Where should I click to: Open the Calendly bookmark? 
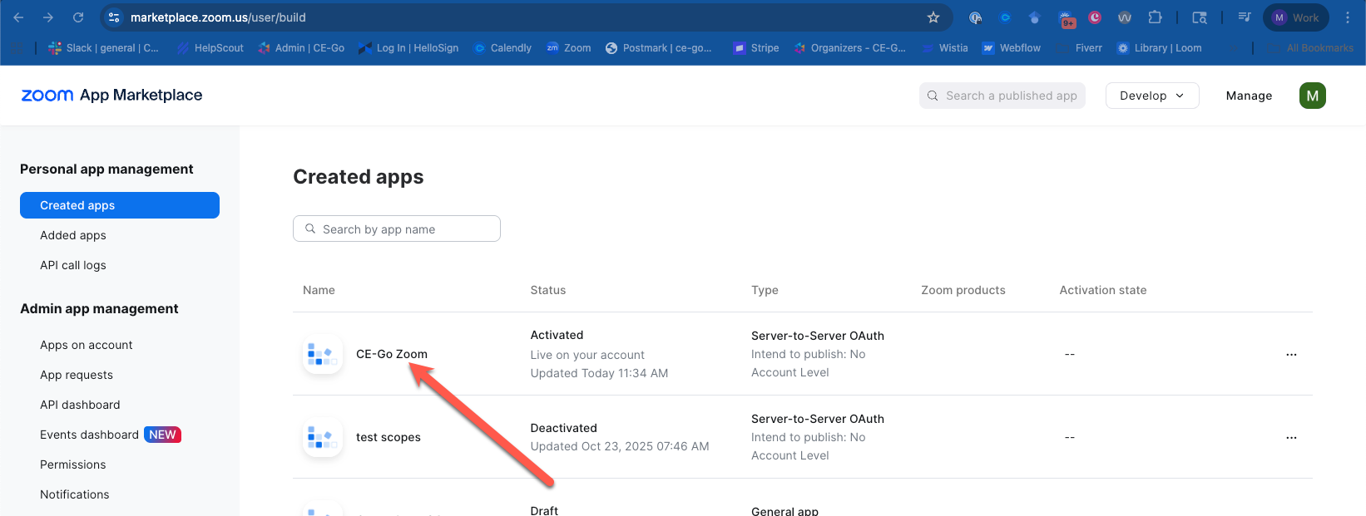pos(502,48)
